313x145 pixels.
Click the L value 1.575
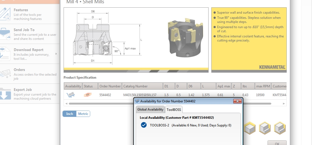pyautogui.click(x=206, y=95)
